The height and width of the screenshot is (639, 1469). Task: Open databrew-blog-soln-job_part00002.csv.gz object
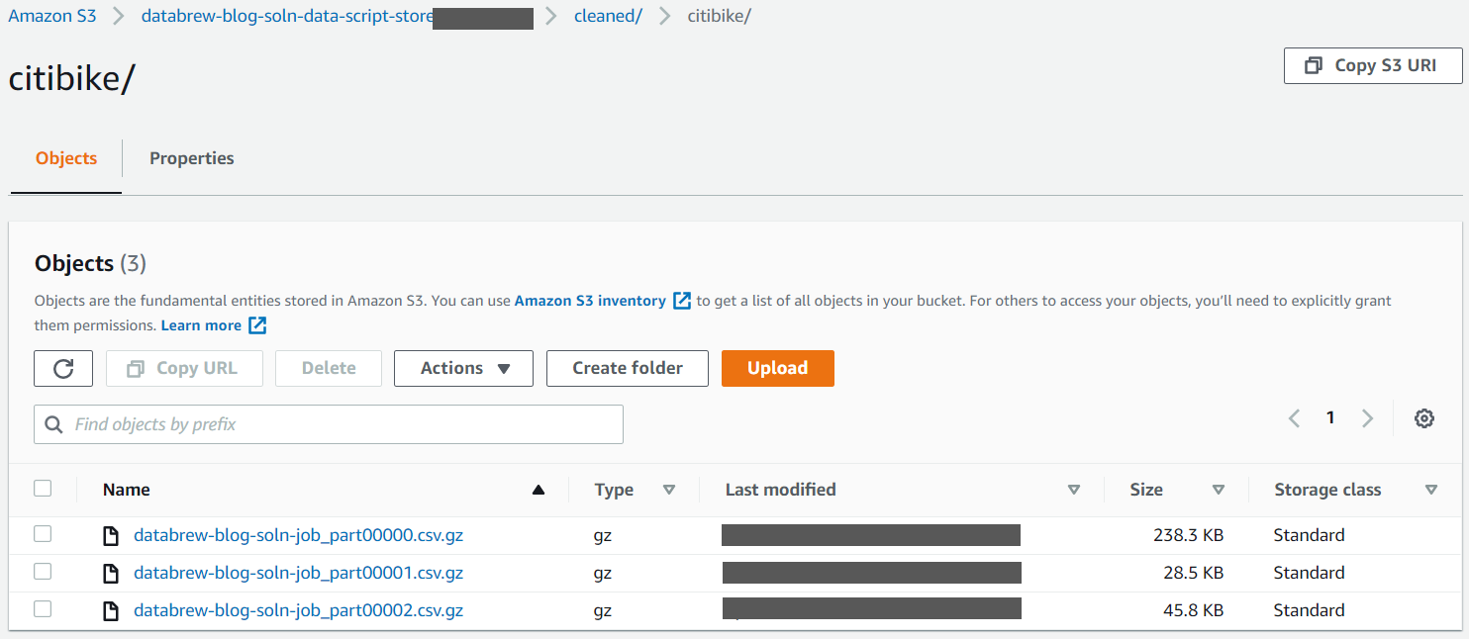click(298, 611)
